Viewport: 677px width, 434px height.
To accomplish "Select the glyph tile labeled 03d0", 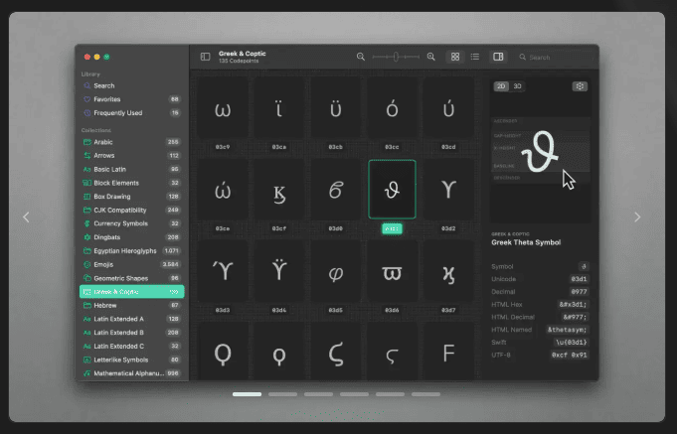I will point(335,190).
